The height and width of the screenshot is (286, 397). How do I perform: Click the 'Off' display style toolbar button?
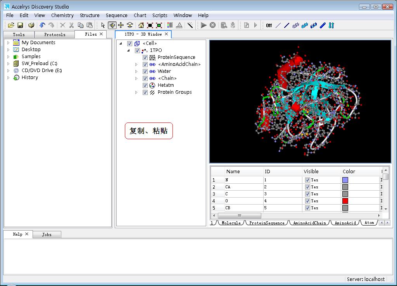point(269,26)
